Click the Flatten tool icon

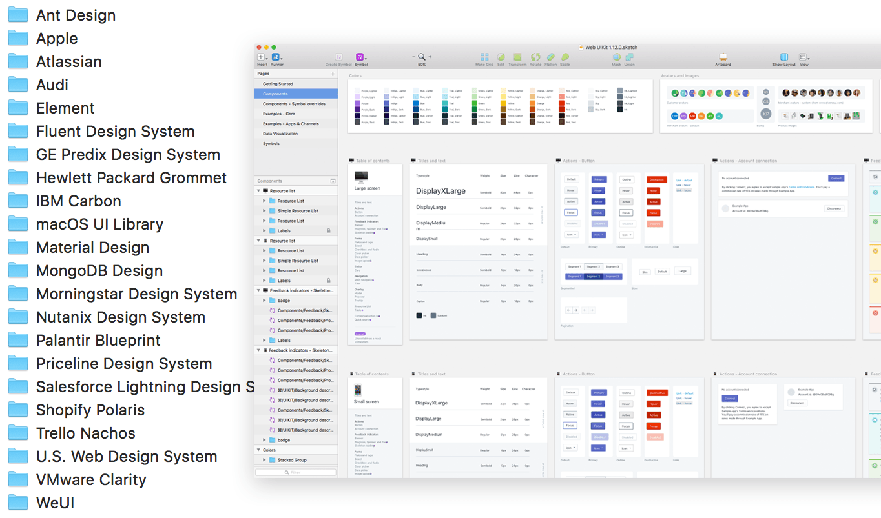click(x=550, y=57)
